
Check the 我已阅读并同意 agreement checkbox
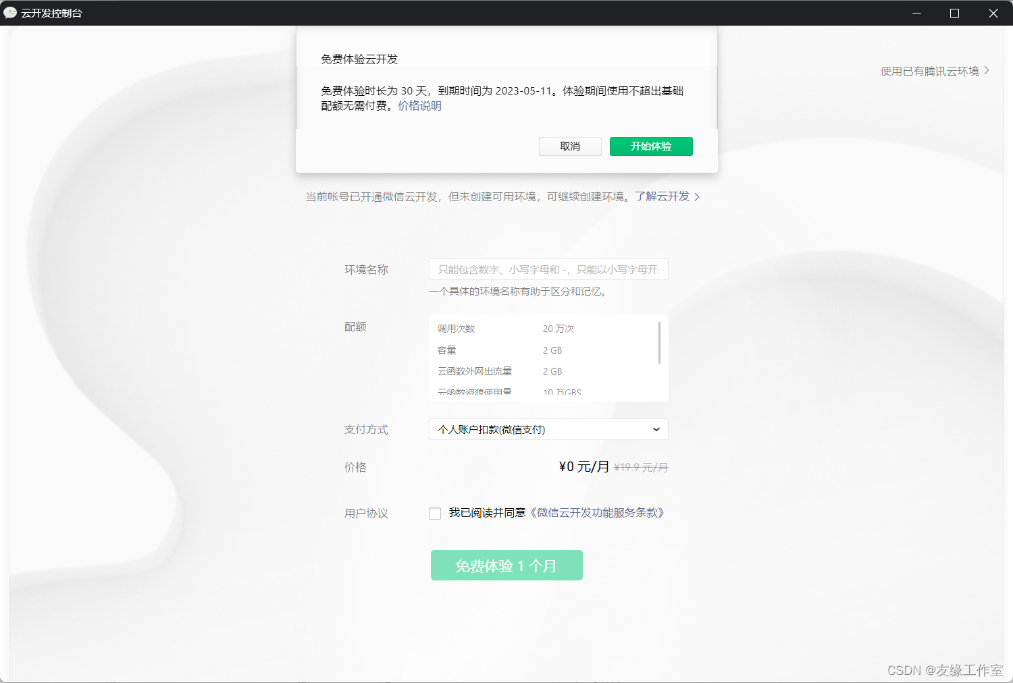click(435, 514)
